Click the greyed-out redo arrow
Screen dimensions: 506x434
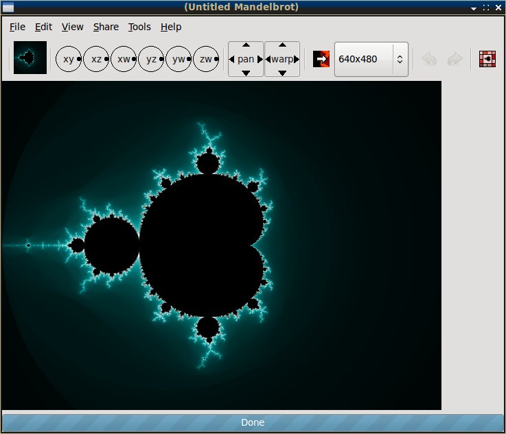click(455, 59)
